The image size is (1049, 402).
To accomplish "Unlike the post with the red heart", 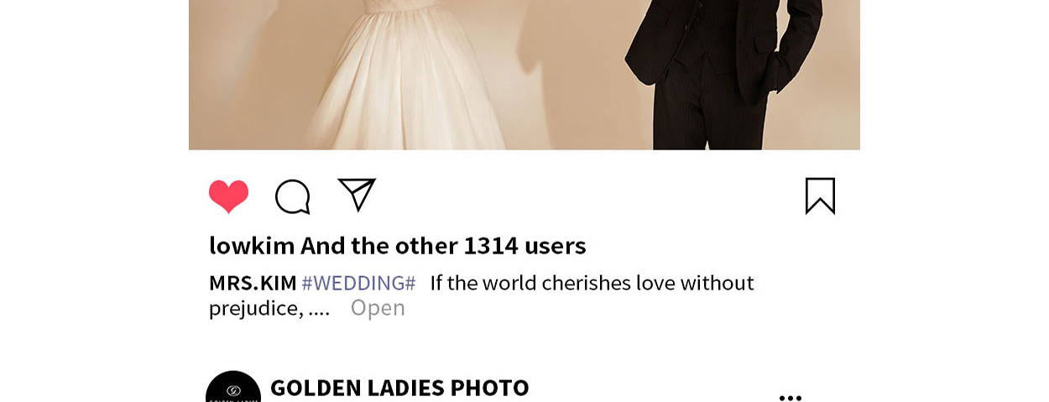I will (x=228, y=196).
